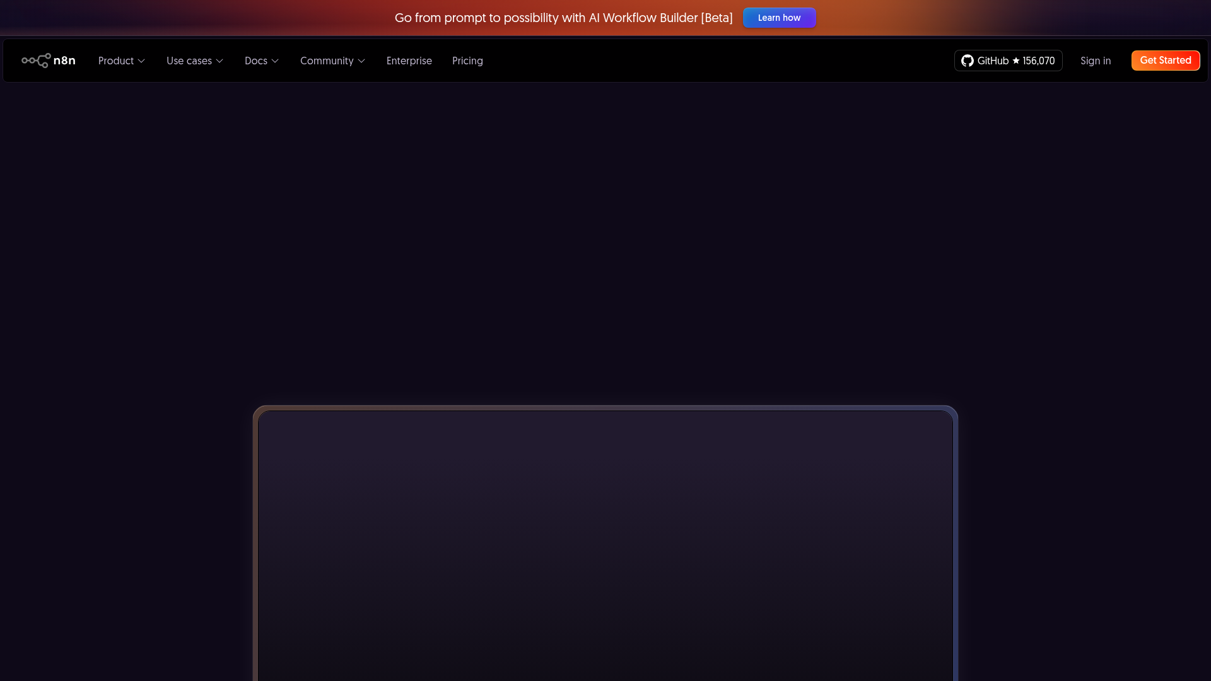Click the Docs nav label
This screenshot has width=1211, height=681.
256,61
